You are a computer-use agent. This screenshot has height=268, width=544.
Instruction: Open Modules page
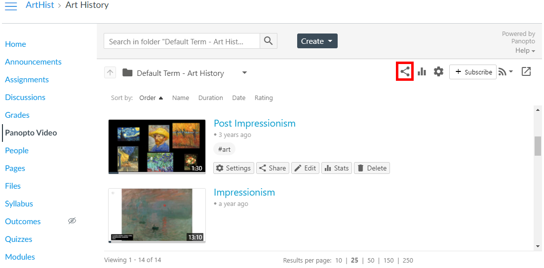click(20, 257)
